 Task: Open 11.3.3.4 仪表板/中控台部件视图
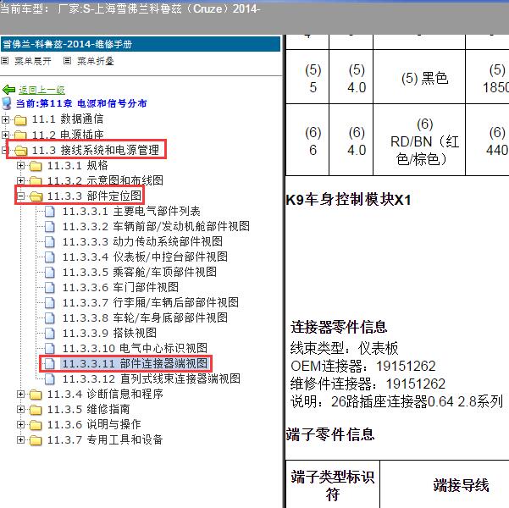[x=145, y=257]
